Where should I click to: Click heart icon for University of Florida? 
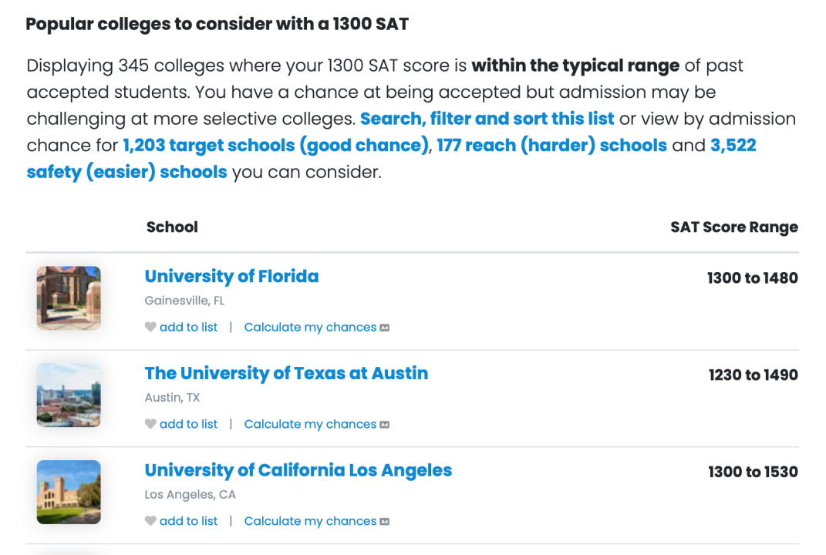[150, 327]
